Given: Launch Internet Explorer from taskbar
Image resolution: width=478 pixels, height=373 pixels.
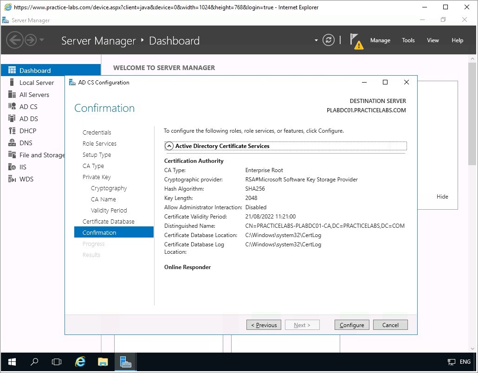Looking at the screenshot, I should [80, 362].
